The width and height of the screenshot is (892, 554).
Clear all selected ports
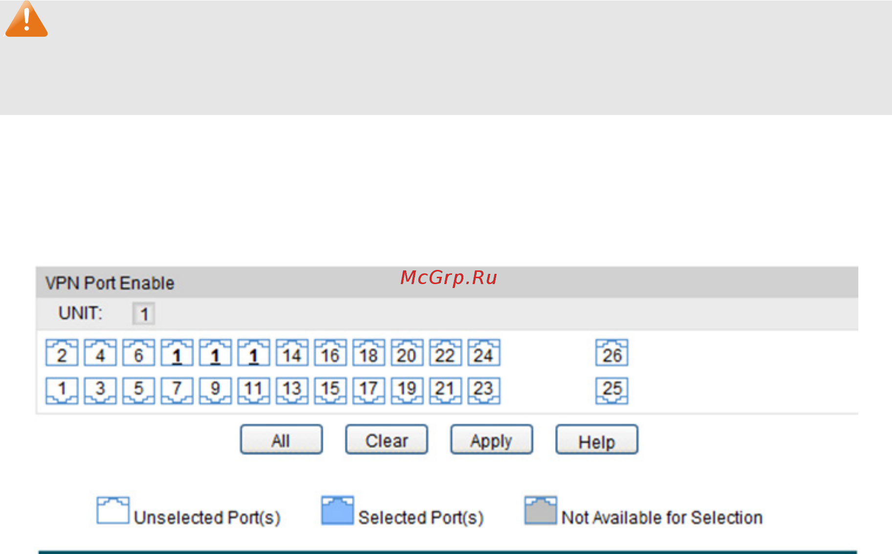click(x=387, y=440)
